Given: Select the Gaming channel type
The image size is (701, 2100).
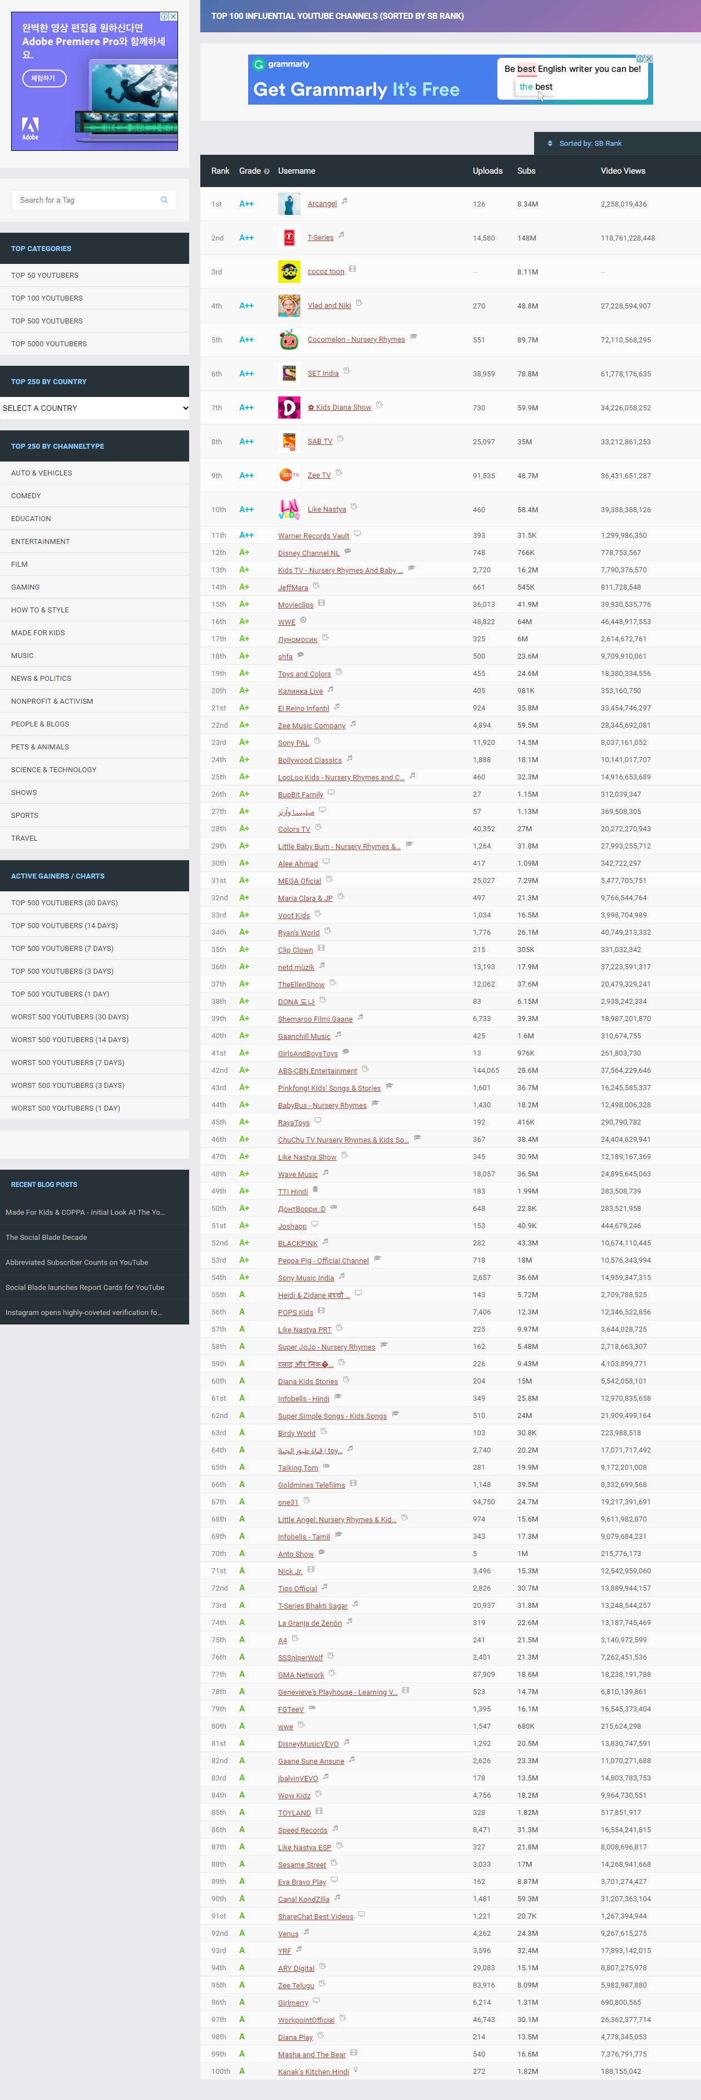Looking at the screenshot, I should tap(95, 587).
